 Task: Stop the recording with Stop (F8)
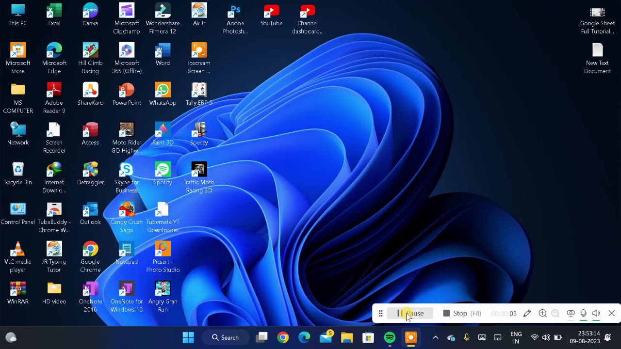tap(462, 313)
